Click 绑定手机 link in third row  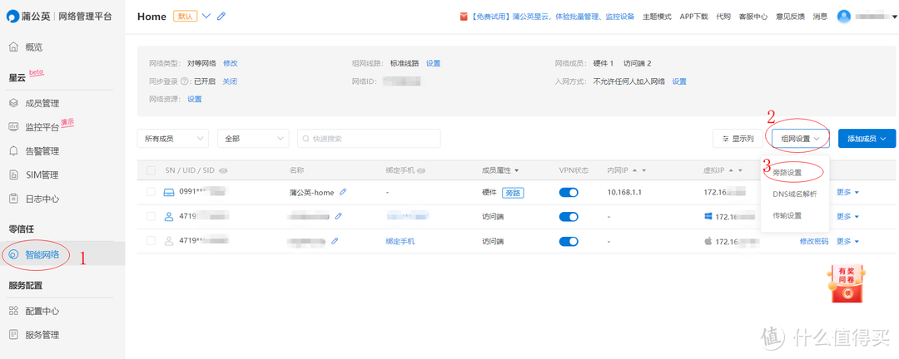pos(400,241)
